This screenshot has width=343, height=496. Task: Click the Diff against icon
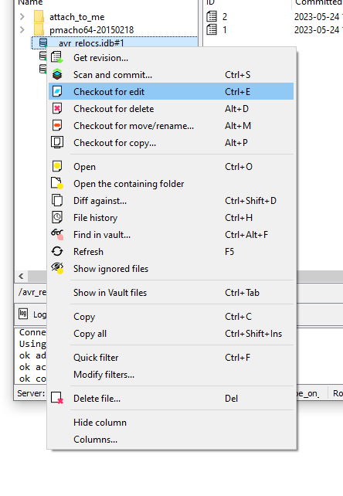[x=57, y=201]
